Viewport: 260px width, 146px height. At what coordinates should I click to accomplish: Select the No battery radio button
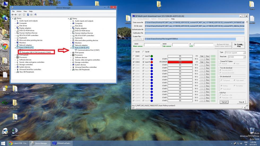click(235, 86)
